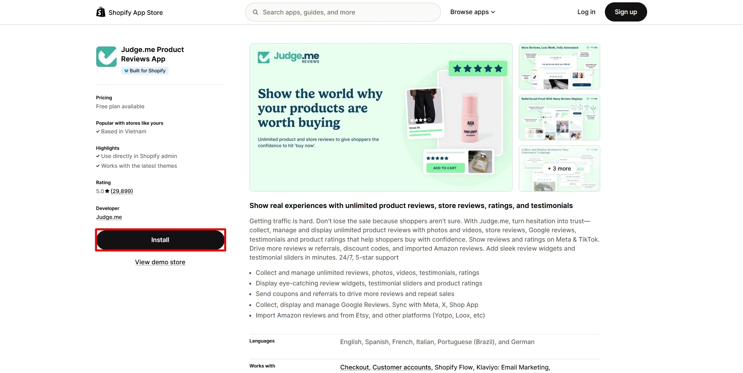
Task: Click the Judge.me app icon
Action: click(x=106, y=57)
